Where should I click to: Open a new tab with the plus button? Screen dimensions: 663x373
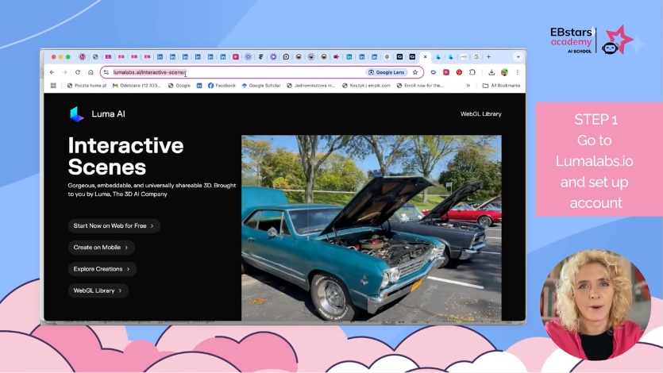[x=488, y=57]
